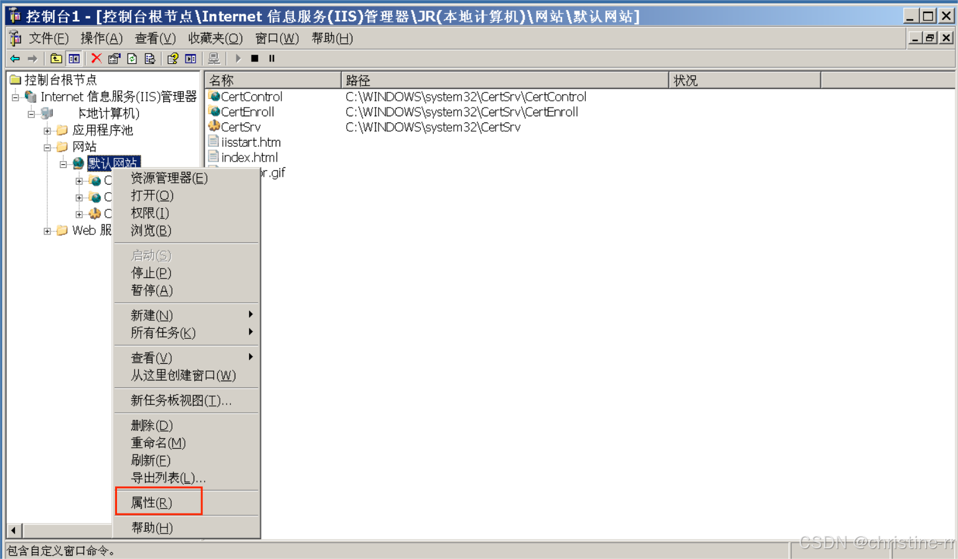The height and width of the screenshot is (559, 958).
Task: Expand the 应用程序池 tree node
Action: click(x=47, y=131)
